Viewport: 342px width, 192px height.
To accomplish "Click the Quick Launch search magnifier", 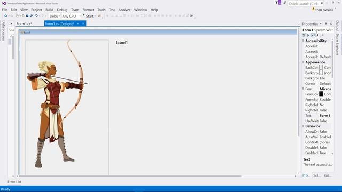I will point(322,4).
